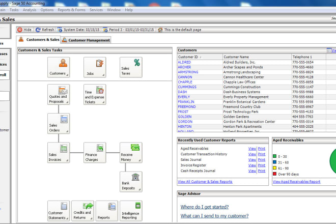Open customer GOLDEN record
The width and height of the screenshot is (336, 224).
tap(185, 117)
